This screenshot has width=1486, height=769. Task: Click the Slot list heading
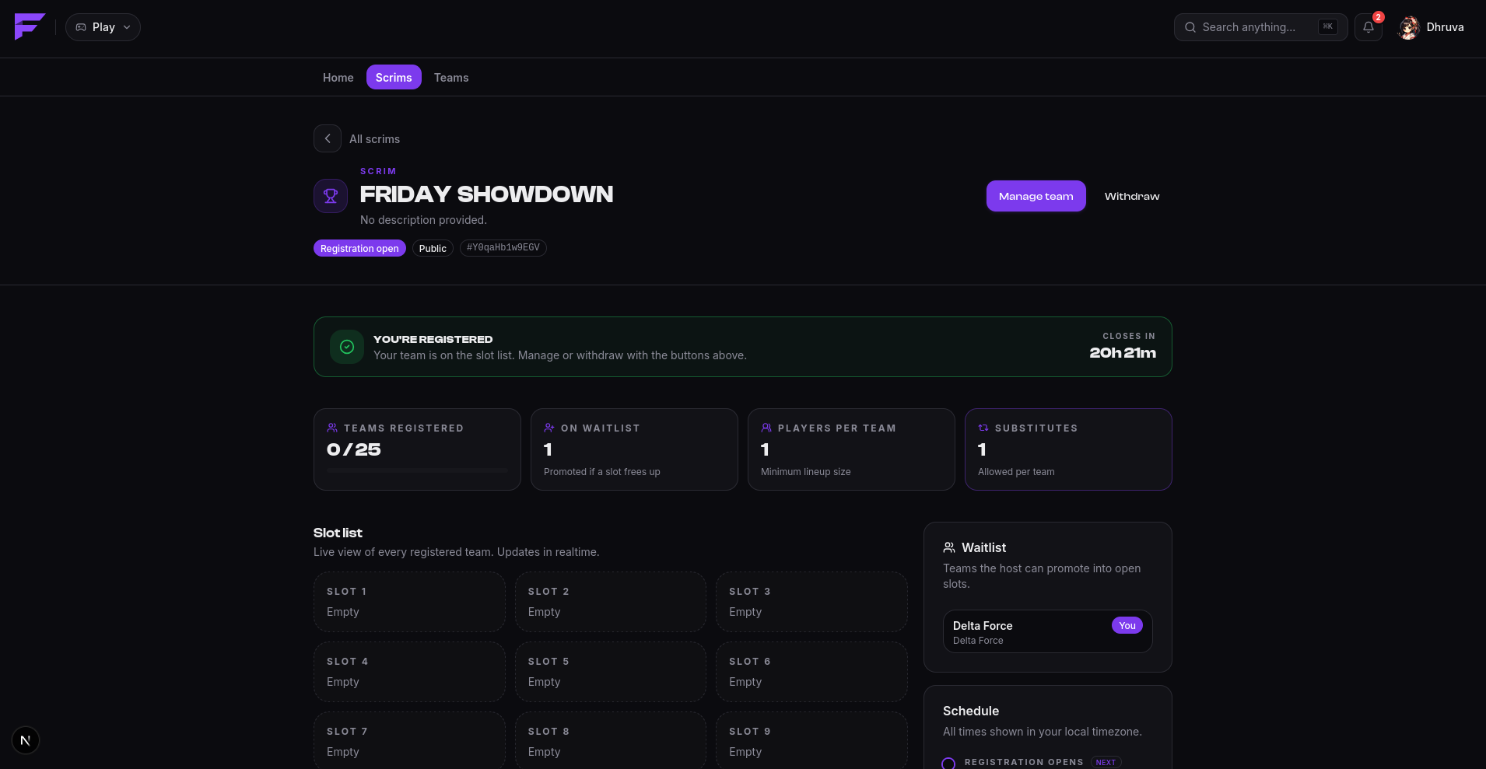[x=338, y=533]
